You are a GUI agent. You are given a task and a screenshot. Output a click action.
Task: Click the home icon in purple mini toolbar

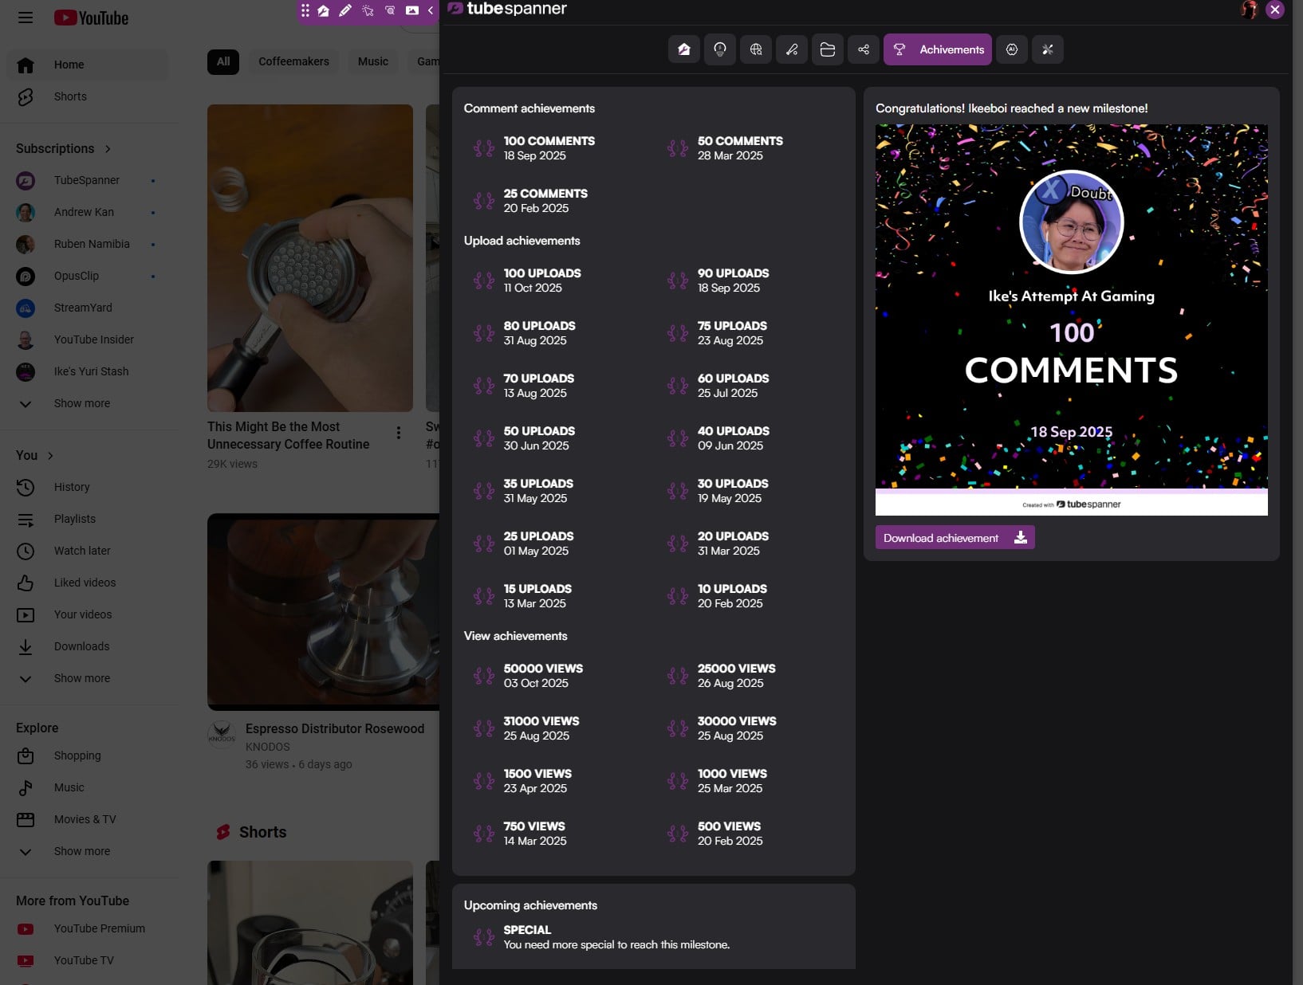click(323, 10)
